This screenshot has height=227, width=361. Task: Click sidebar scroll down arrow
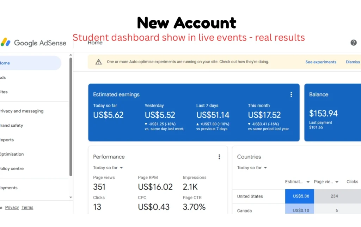coord(71,197)
